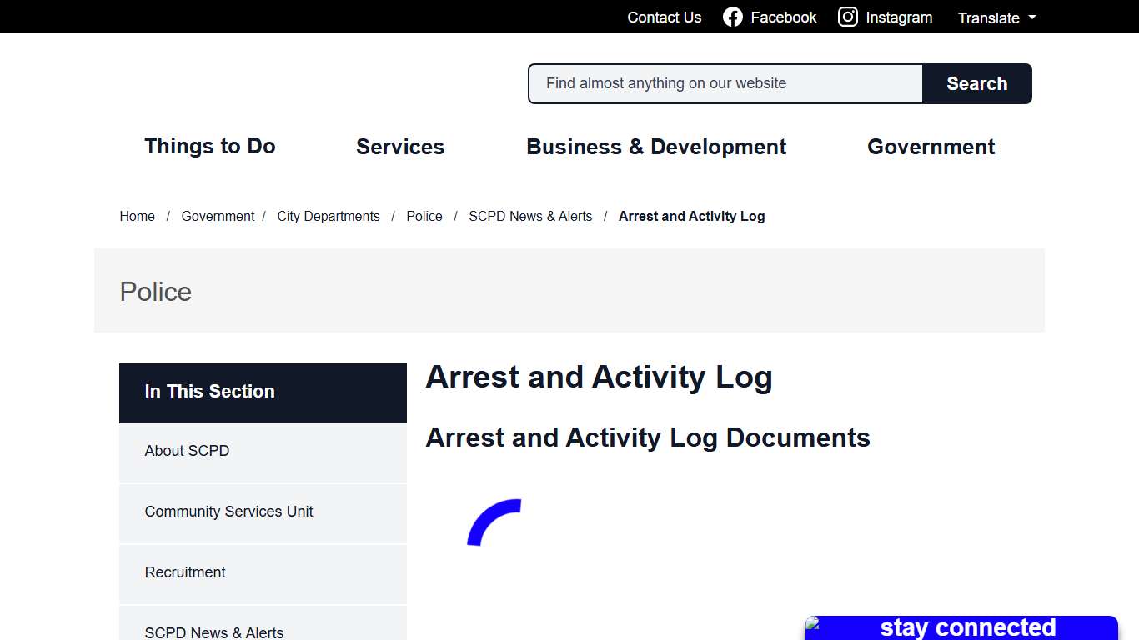Open the Business & Development menu
This screenshot has height=640, width=1139.
[656, 147]
